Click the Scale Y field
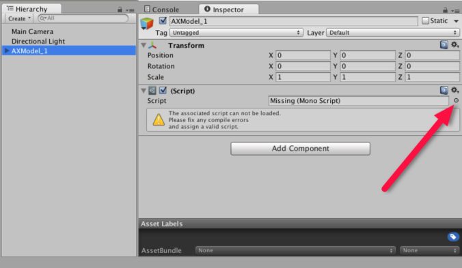This screenshot has height=268, width=462. (x=368, y=77)
